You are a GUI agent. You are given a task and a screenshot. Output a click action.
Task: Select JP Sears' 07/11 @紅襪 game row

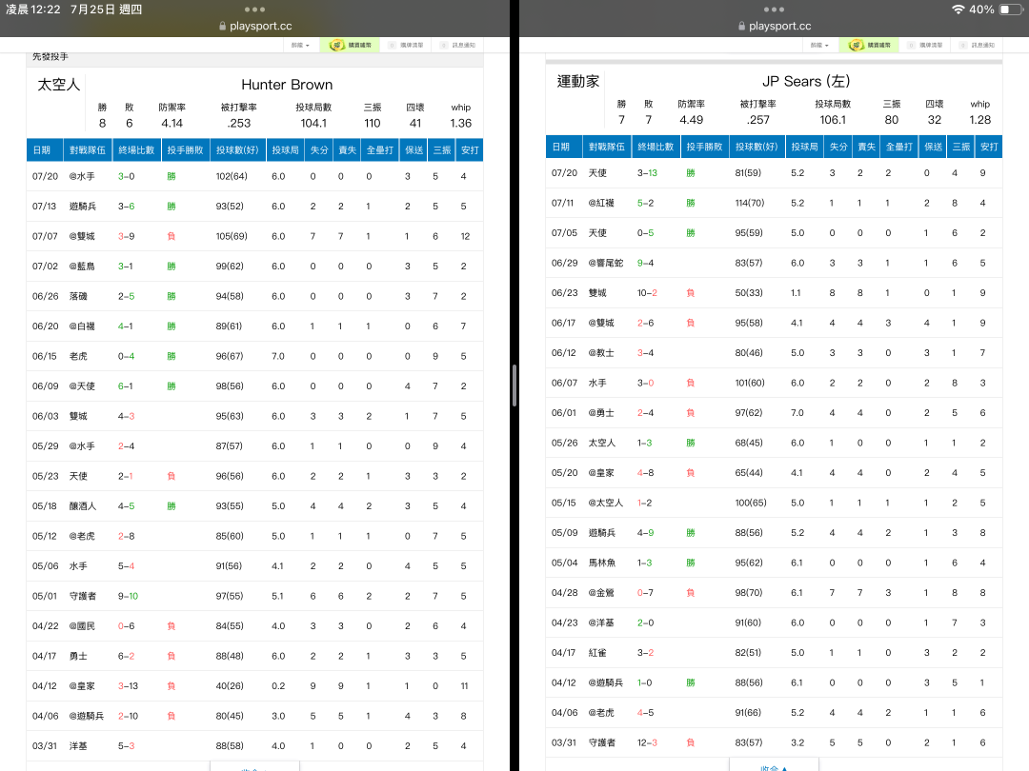[x=774, y=204]
